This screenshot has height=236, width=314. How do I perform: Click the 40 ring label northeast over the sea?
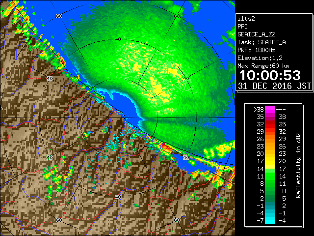pyautogui.click(x=186, y=79)
